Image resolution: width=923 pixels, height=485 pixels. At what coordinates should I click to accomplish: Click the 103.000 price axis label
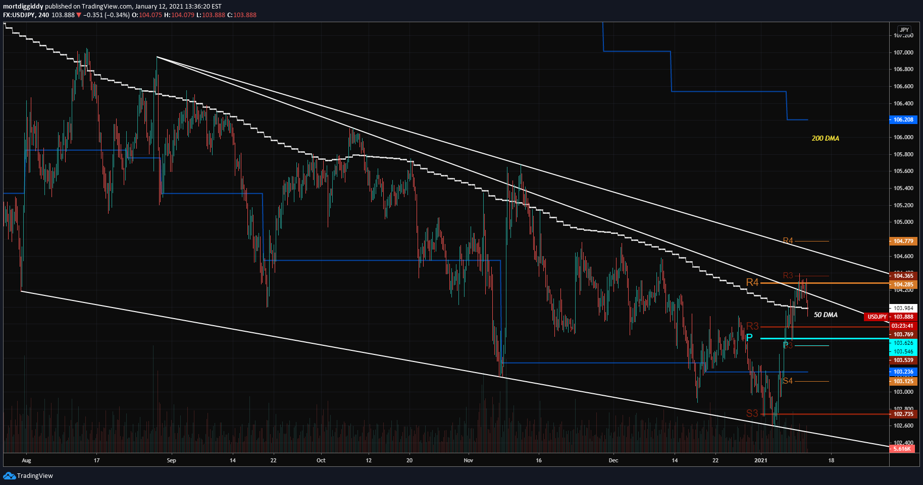[x=903, y=392]
